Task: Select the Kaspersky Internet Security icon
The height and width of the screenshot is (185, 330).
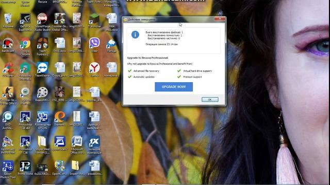Action: click(x=25, y=71)
